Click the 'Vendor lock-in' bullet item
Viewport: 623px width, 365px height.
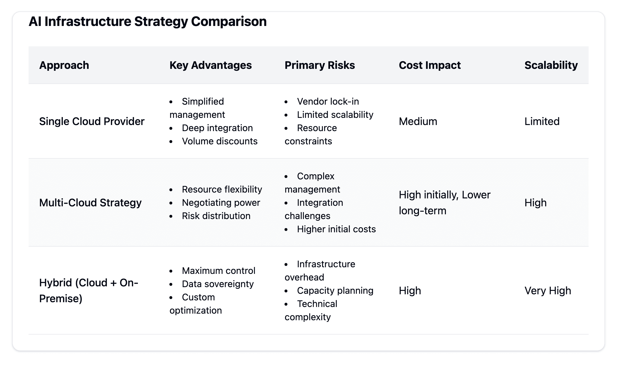328,101
